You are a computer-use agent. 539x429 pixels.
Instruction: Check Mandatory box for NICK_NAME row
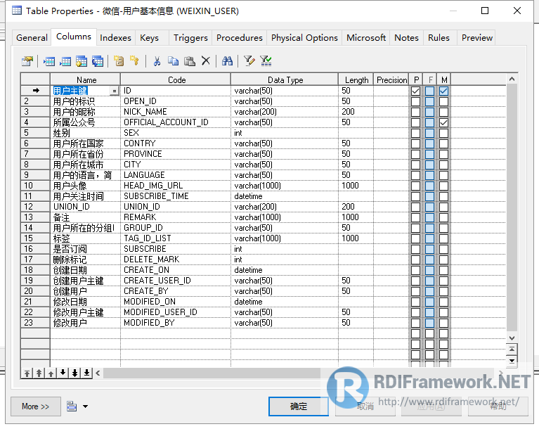[444, 112]
